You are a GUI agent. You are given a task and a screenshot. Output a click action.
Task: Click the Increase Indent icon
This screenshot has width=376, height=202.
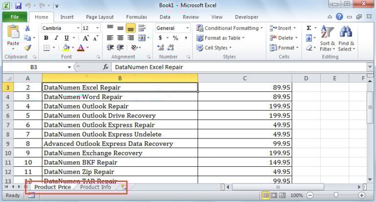point(120,47)
